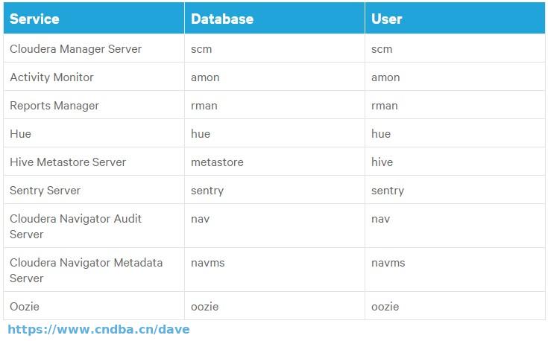Select the nav database cell
Image resolution: width=548 pixels, height=341 pixels.
pos(274,226)
